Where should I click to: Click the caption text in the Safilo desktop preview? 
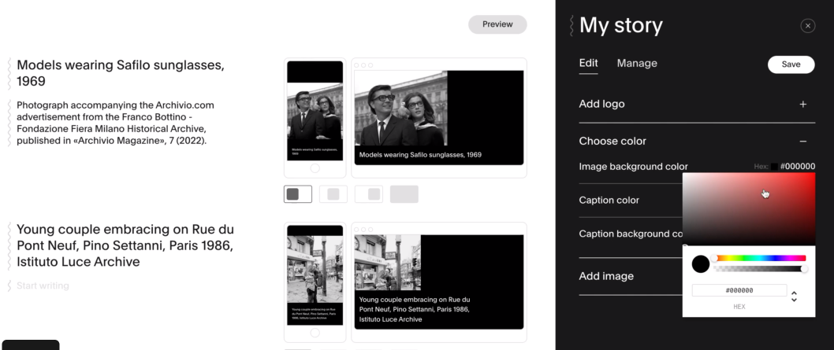click(420, 155)
